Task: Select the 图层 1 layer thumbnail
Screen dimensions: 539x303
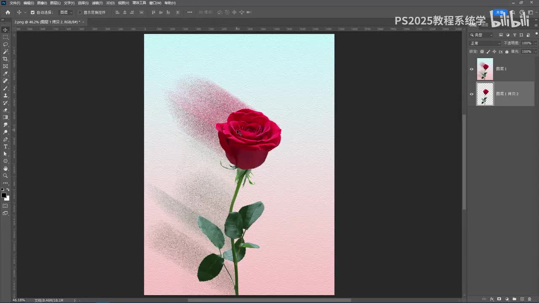Action: (485, 69)
